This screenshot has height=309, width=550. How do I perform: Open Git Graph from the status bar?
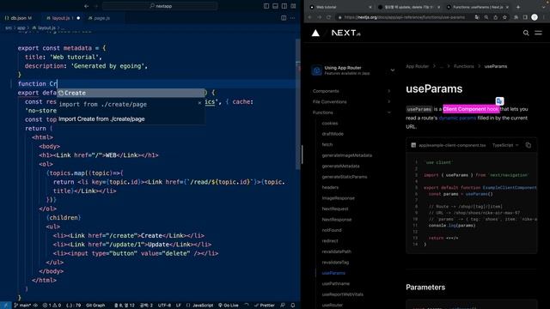(x=95, y=306)
